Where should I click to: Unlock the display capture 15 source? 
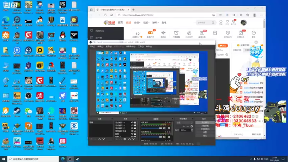135,122
